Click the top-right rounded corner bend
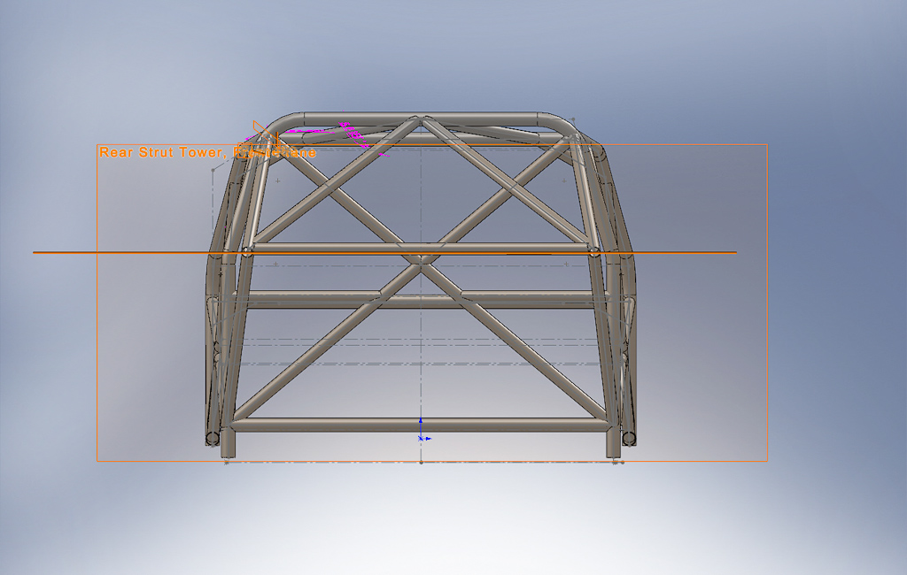 (x=562, y=122)
